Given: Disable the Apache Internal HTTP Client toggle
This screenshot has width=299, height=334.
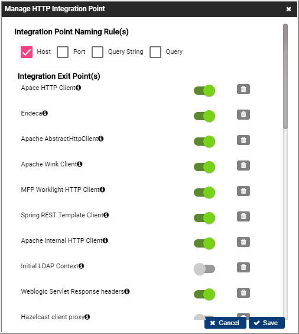Looking at the screenshot, I should 204,243.
